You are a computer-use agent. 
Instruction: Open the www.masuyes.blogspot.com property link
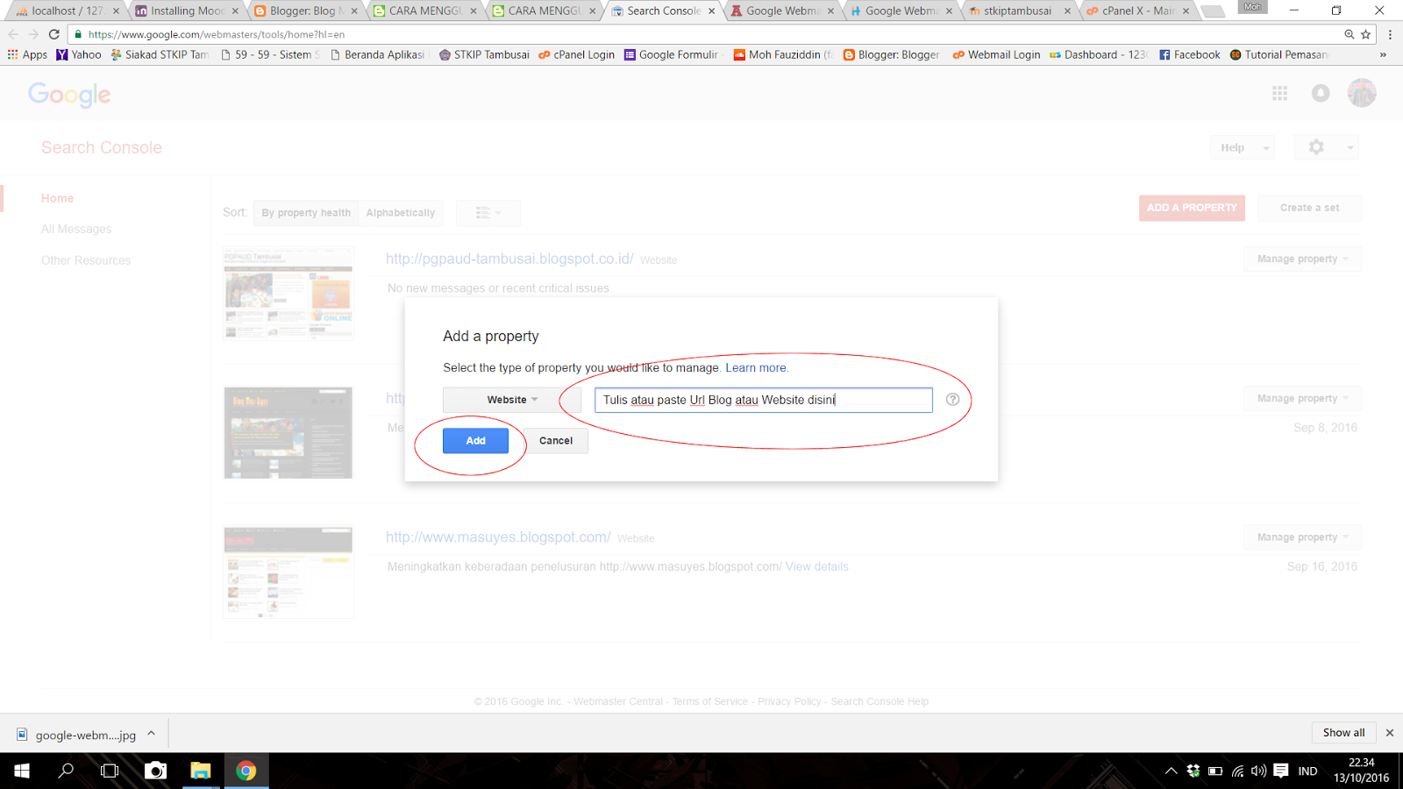point(498,537)
